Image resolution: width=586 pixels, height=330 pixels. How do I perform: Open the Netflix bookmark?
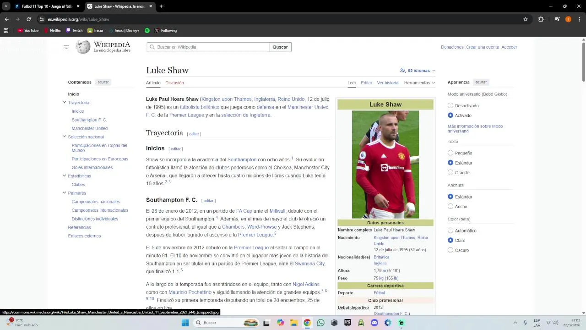tap(52, 31)
